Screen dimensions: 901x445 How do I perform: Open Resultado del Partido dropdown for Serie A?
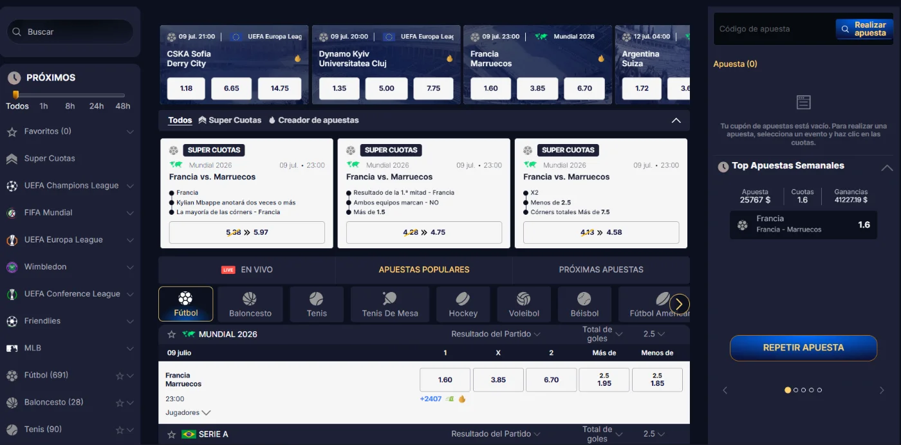[x=496, y=434]
